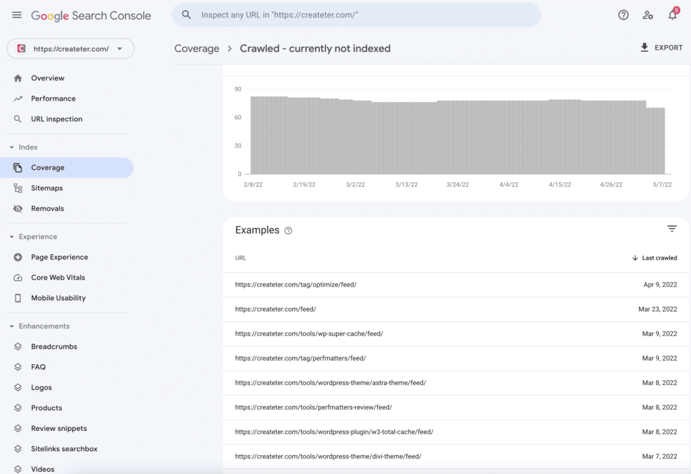Click the Sitemaps tree icon
Viewport: 691px width, 474px height.
point(18,188)
